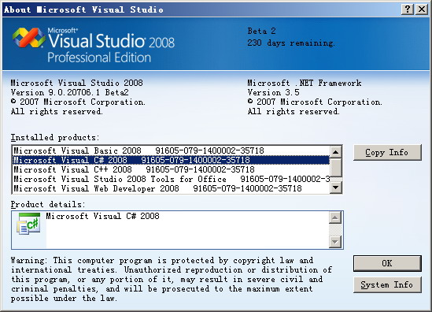Open System Info
The width and height of the screenshot is (432, 312).
[387, 284]
